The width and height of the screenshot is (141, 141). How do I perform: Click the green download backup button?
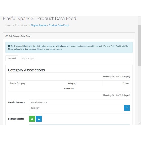(32, 119)
